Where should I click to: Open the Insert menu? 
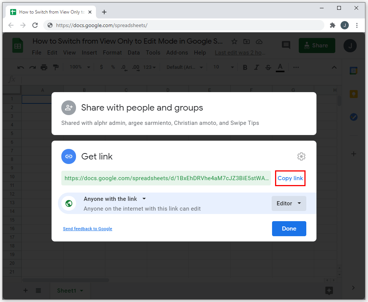[89, 53]
